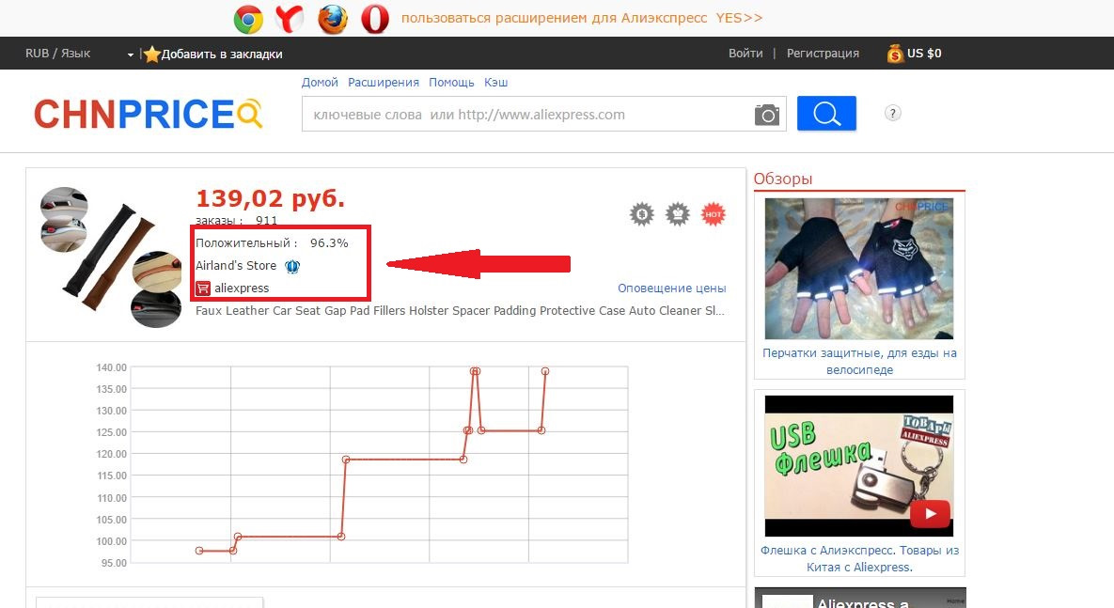This screenshot has width=1114, height=608.
Task: Open the Регистрация link
Action: [x=823, y=54]
